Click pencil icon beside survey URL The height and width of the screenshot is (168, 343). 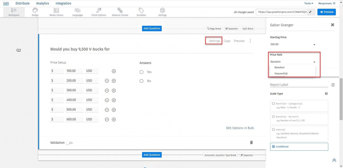[x=310, y=12]
